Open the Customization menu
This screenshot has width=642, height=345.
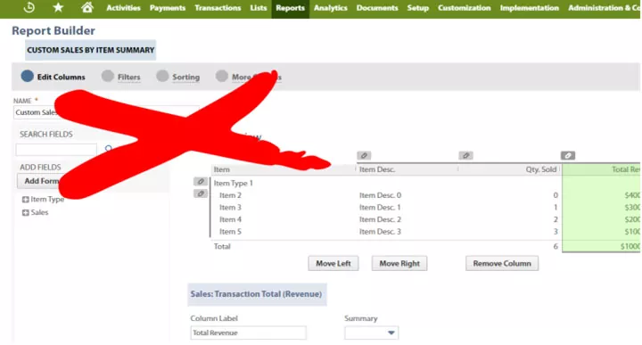(x=464, y=8)
